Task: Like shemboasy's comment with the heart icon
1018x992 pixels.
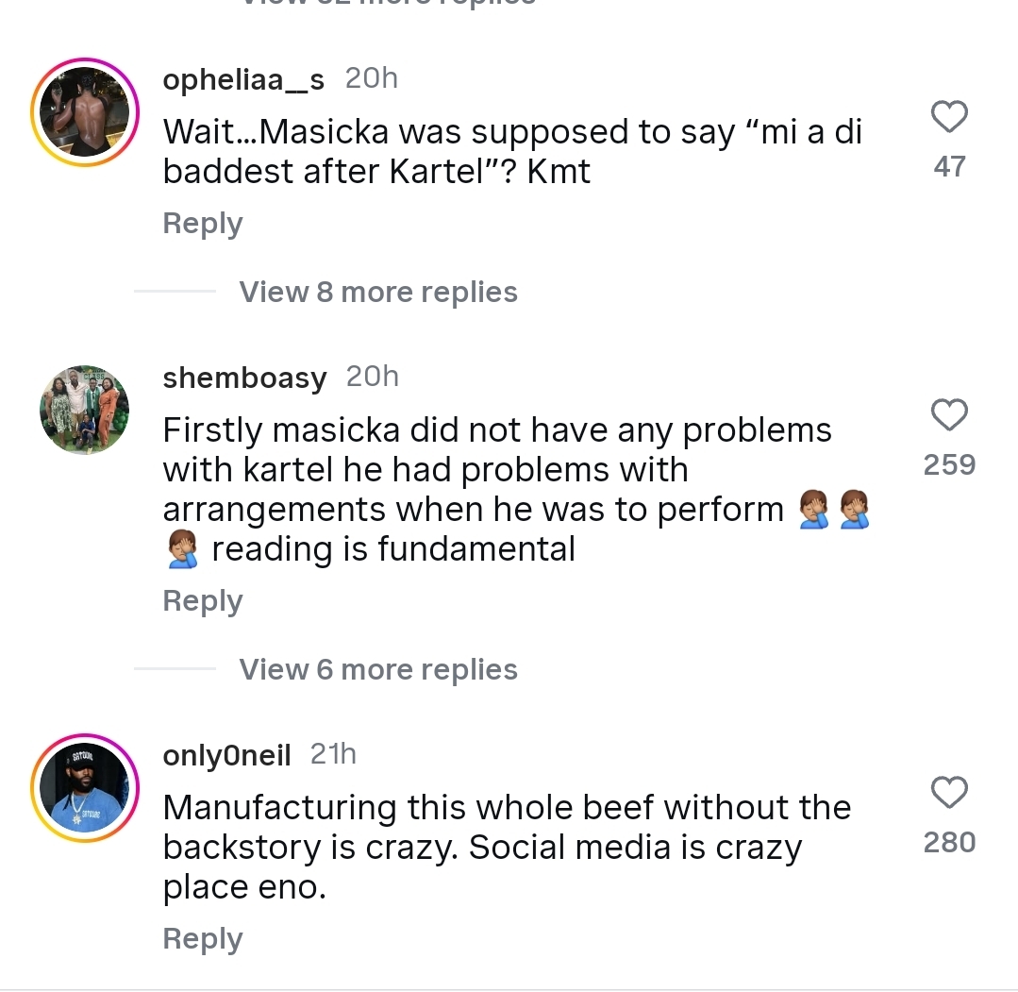Action: tap(949, 415)
